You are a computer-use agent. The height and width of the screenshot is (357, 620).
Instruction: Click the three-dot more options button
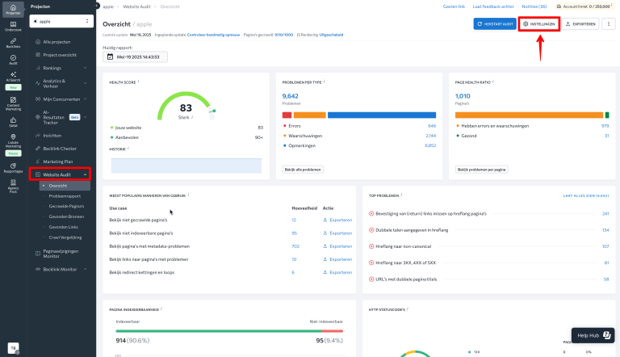click(x=609, y=23)
